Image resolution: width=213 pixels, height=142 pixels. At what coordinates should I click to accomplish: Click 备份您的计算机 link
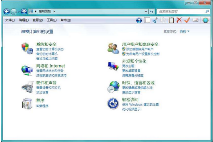47,54
